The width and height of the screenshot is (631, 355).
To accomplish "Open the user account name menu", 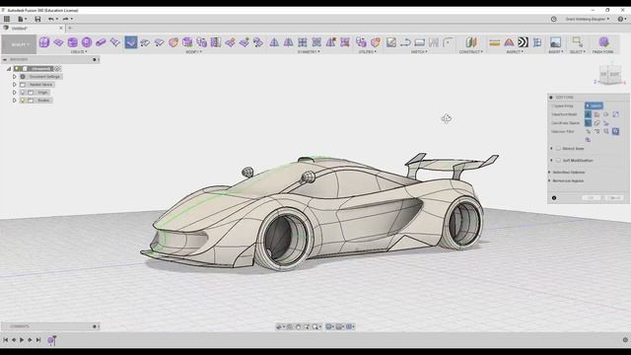I will coord(588,19).
